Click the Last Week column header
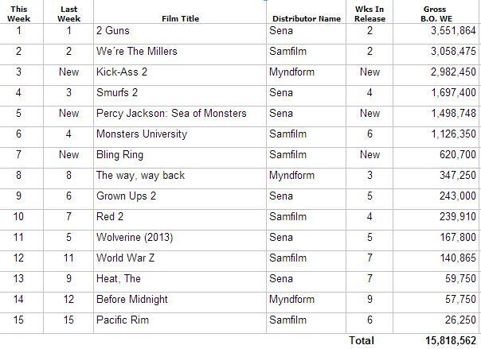This screenshot has height=349, width=481. (x=68, y=14)
